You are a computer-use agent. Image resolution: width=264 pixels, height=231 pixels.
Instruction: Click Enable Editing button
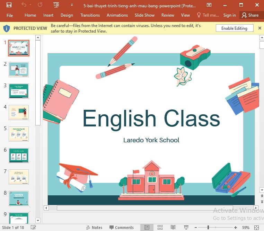(234, 28)
